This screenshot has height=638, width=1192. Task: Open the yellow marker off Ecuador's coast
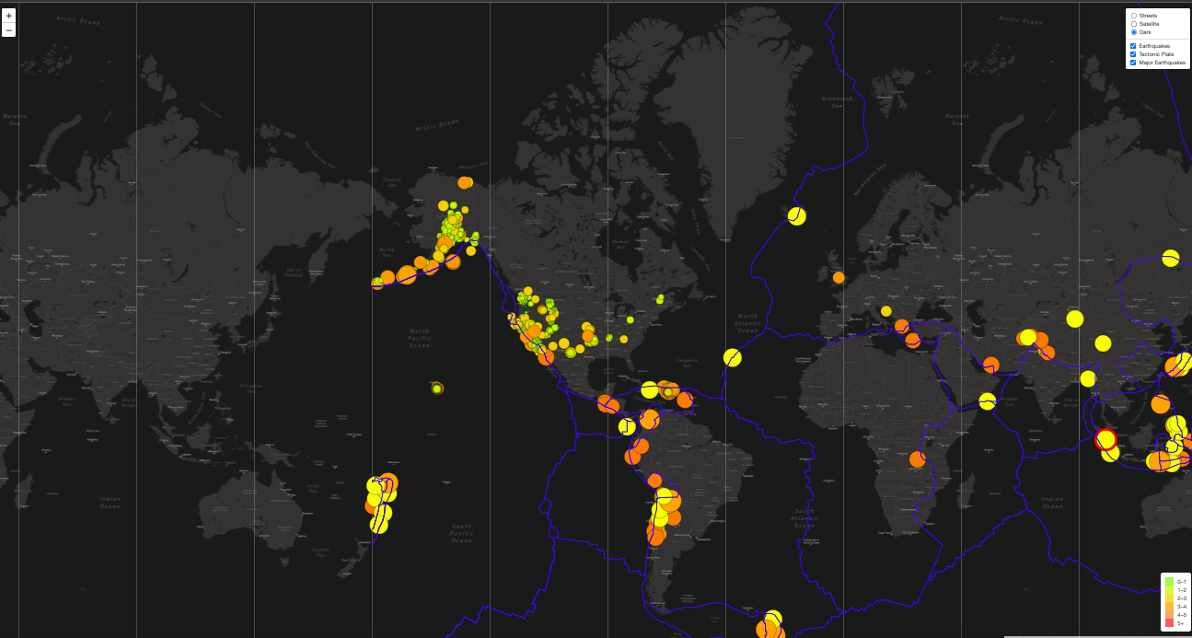[x=628, y=426]
